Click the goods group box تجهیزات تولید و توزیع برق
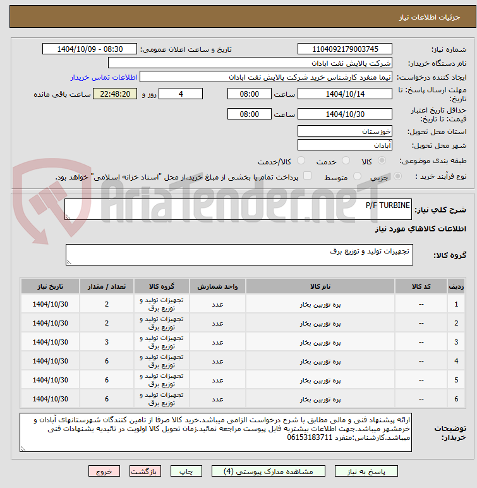The height and width of the screenshot is (488, 477). coord(239,255)
